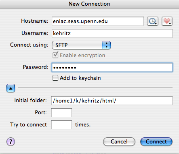Image resolution: width=179 pixels, height=154 pixels.
Task: Click the Password: label text
Action: tap(36, 67)
